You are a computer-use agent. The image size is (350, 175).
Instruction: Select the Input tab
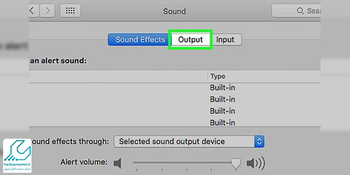(x=225, y=40)
